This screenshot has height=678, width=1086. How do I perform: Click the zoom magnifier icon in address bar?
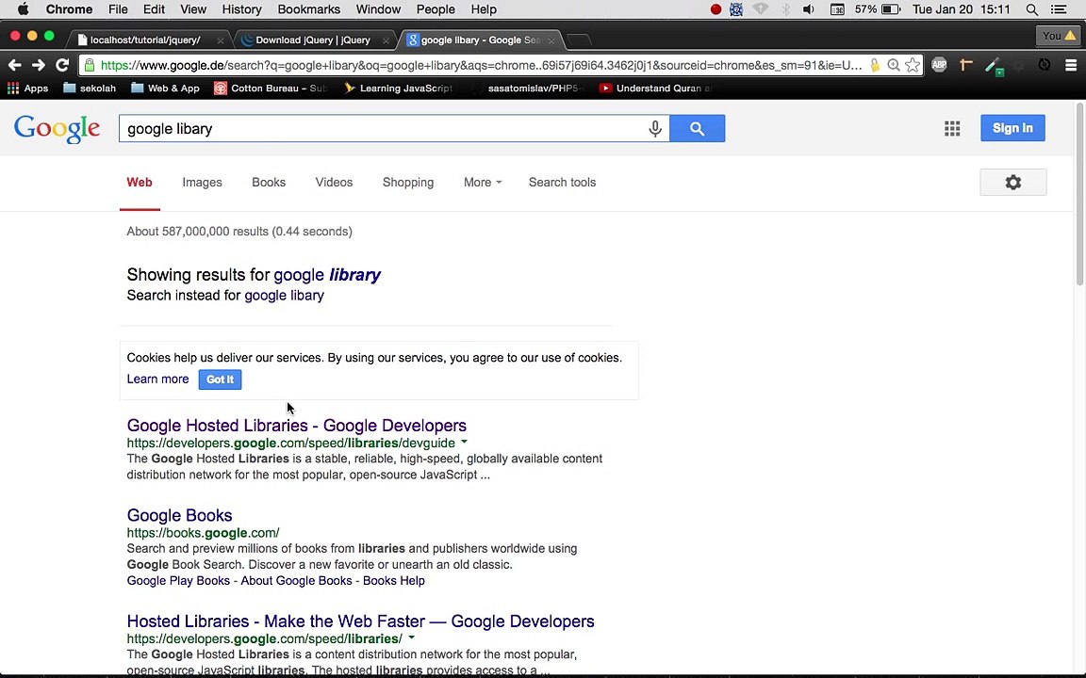[894, 65]
